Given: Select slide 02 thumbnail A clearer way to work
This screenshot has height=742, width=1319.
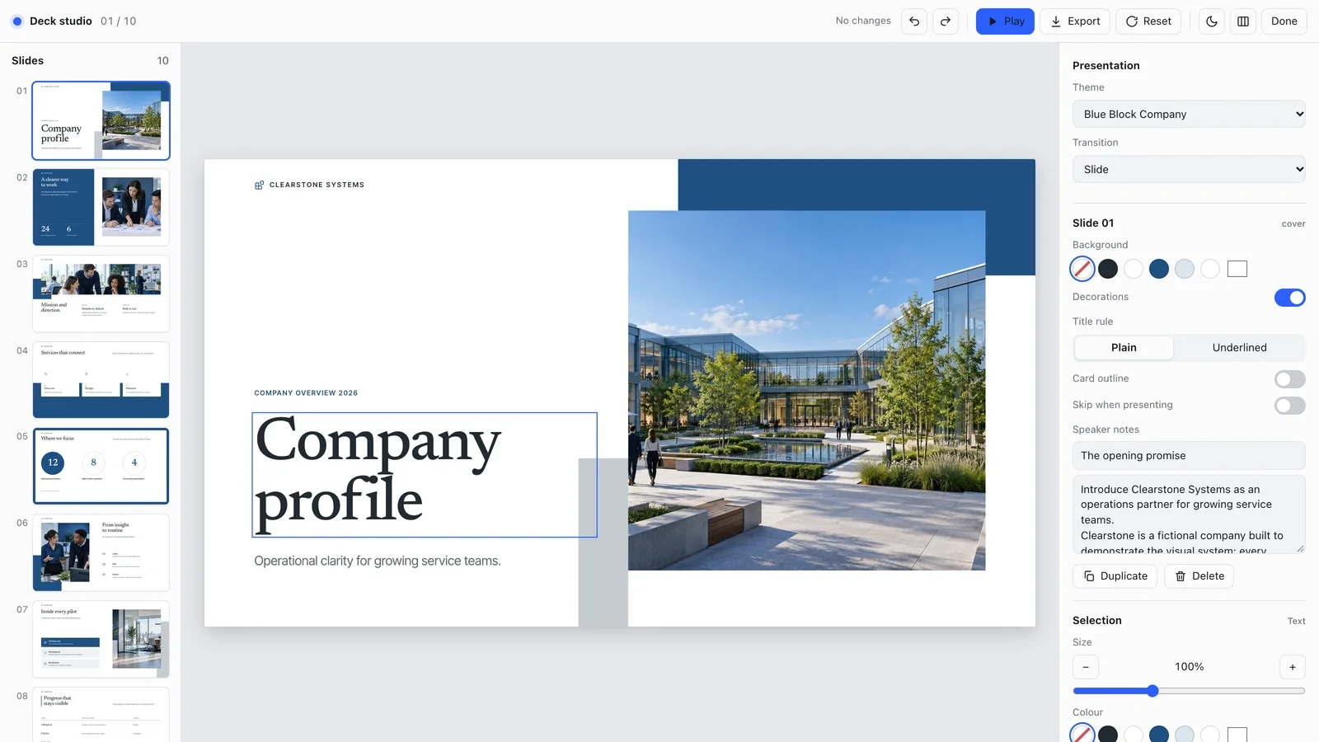Looking at the screenshot, I should click(x=101, y=207).
